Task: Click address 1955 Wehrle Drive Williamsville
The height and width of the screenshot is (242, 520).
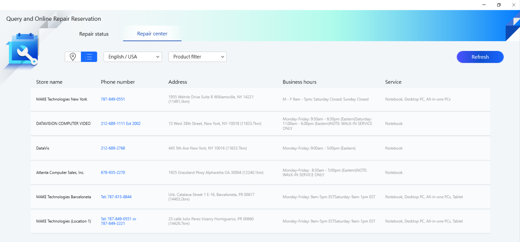Action: tap(211, 99)
